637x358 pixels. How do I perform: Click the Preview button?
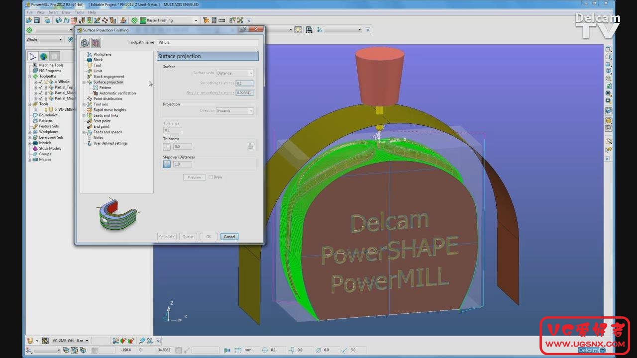pyautogui.click(x=195, y=177)
